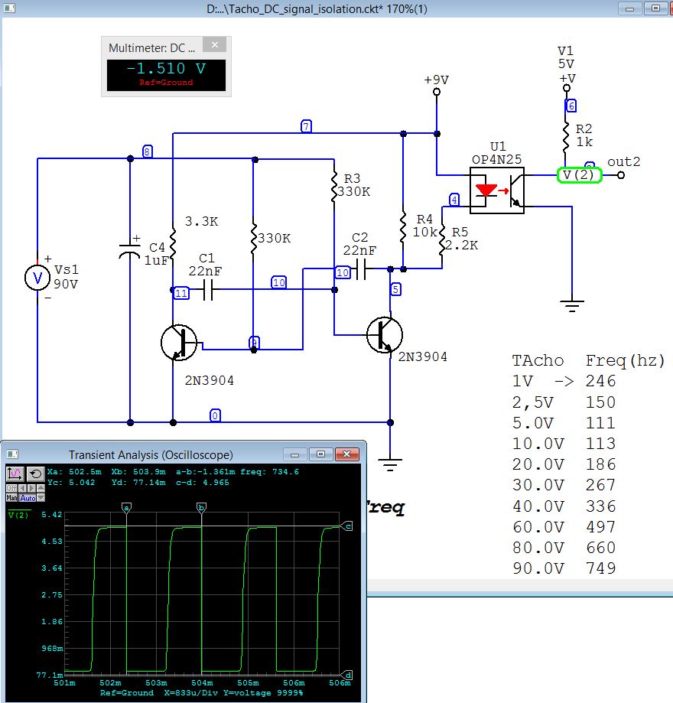Image resolution: width=673 pixels, height=703 pixels.
Task: Click node label 8 near C4 wire
Action: [x=147, y=151]
